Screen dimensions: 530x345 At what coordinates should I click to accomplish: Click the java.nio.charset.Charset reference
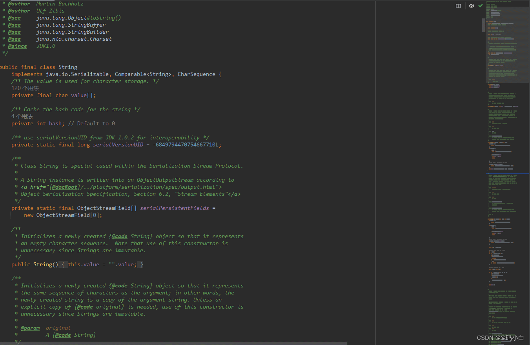pyautogui.click(x=74, y=39)
